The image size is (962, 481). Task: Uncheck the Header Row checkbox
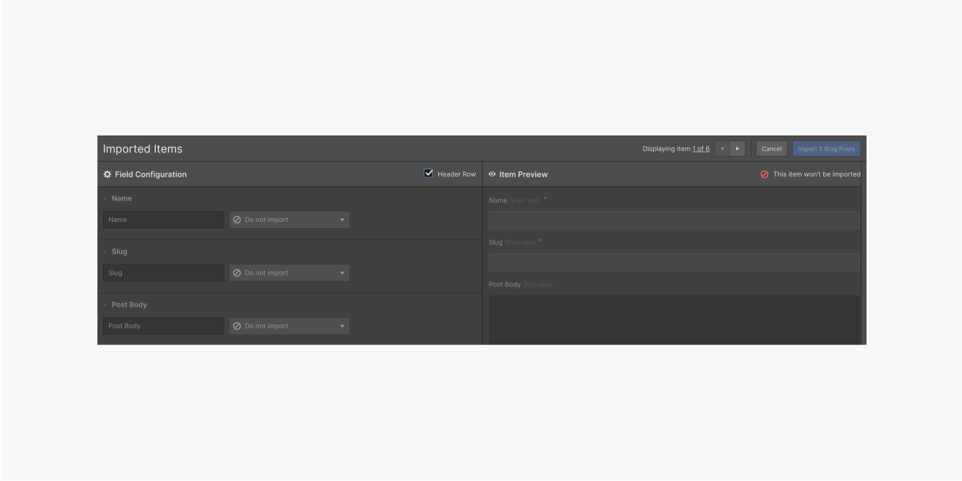427,173
